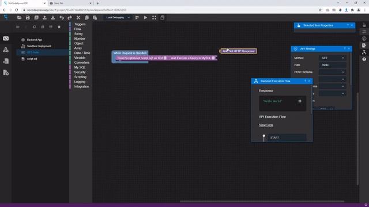Open the Logging block category
369x207 pixels.
[80, 82]
